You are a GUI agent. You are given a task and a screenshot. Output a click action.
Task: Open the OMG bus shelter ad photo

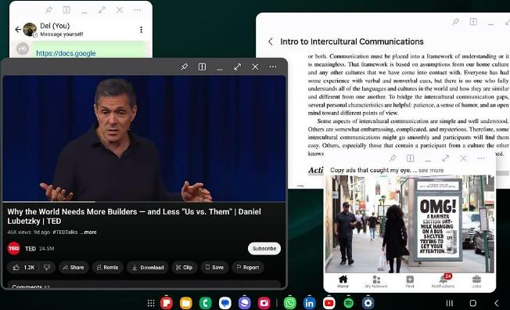[x=410, y=224]
